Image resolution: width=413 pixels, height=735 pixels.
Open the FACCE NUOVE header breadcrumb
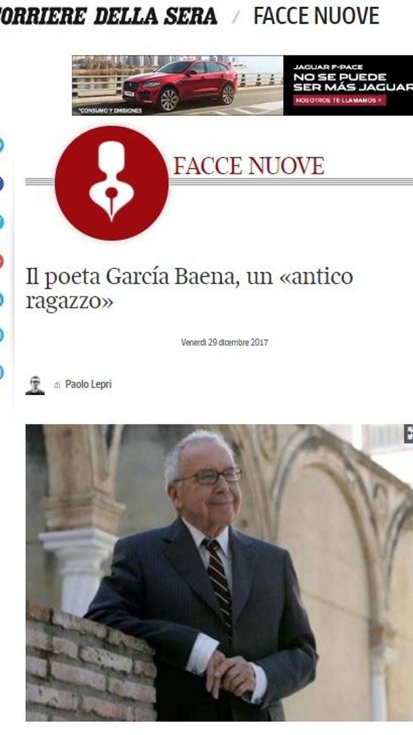316,16
